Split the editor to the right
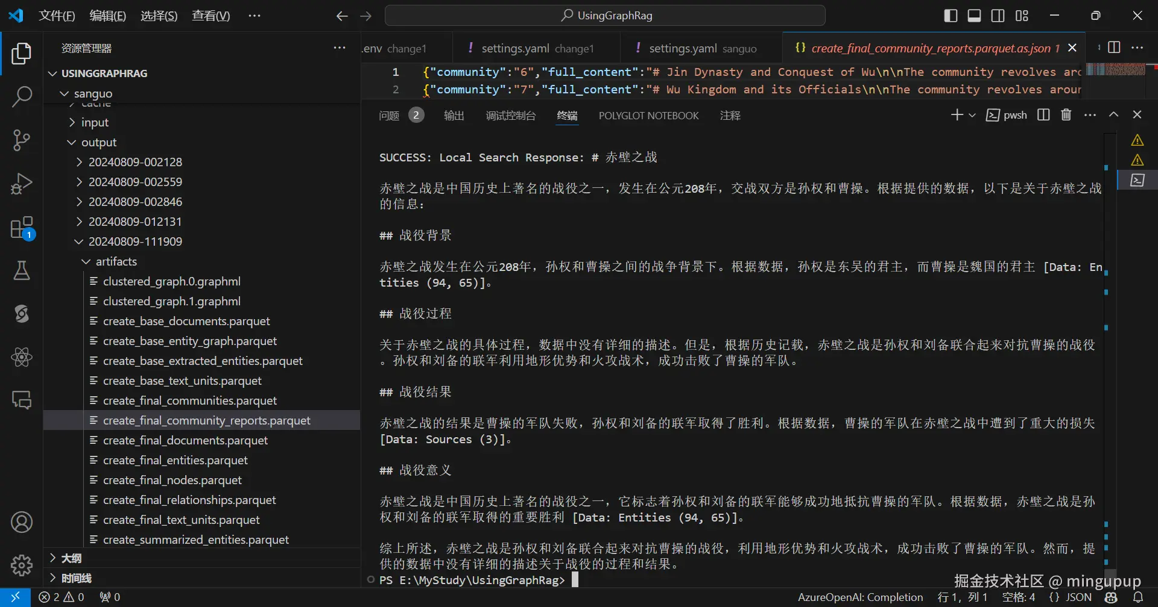Image resolution: width=1158 pixels, height=607 pixels. tap(1115, 48)
